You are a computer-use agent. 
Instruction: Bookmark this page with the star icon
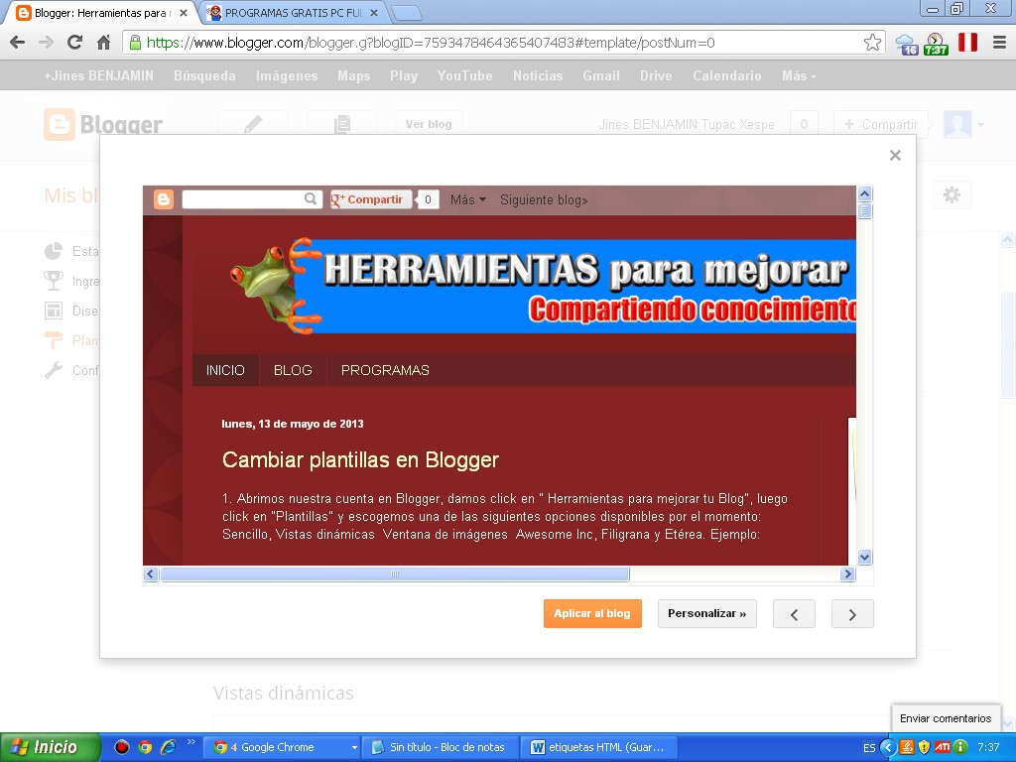pyautogui.click(x=872, y=43)
